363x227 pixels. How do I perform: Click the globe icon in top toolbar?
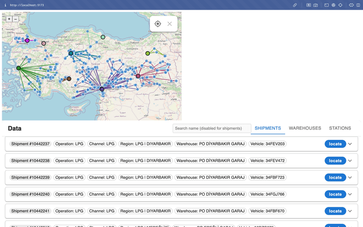pos(333,5)
